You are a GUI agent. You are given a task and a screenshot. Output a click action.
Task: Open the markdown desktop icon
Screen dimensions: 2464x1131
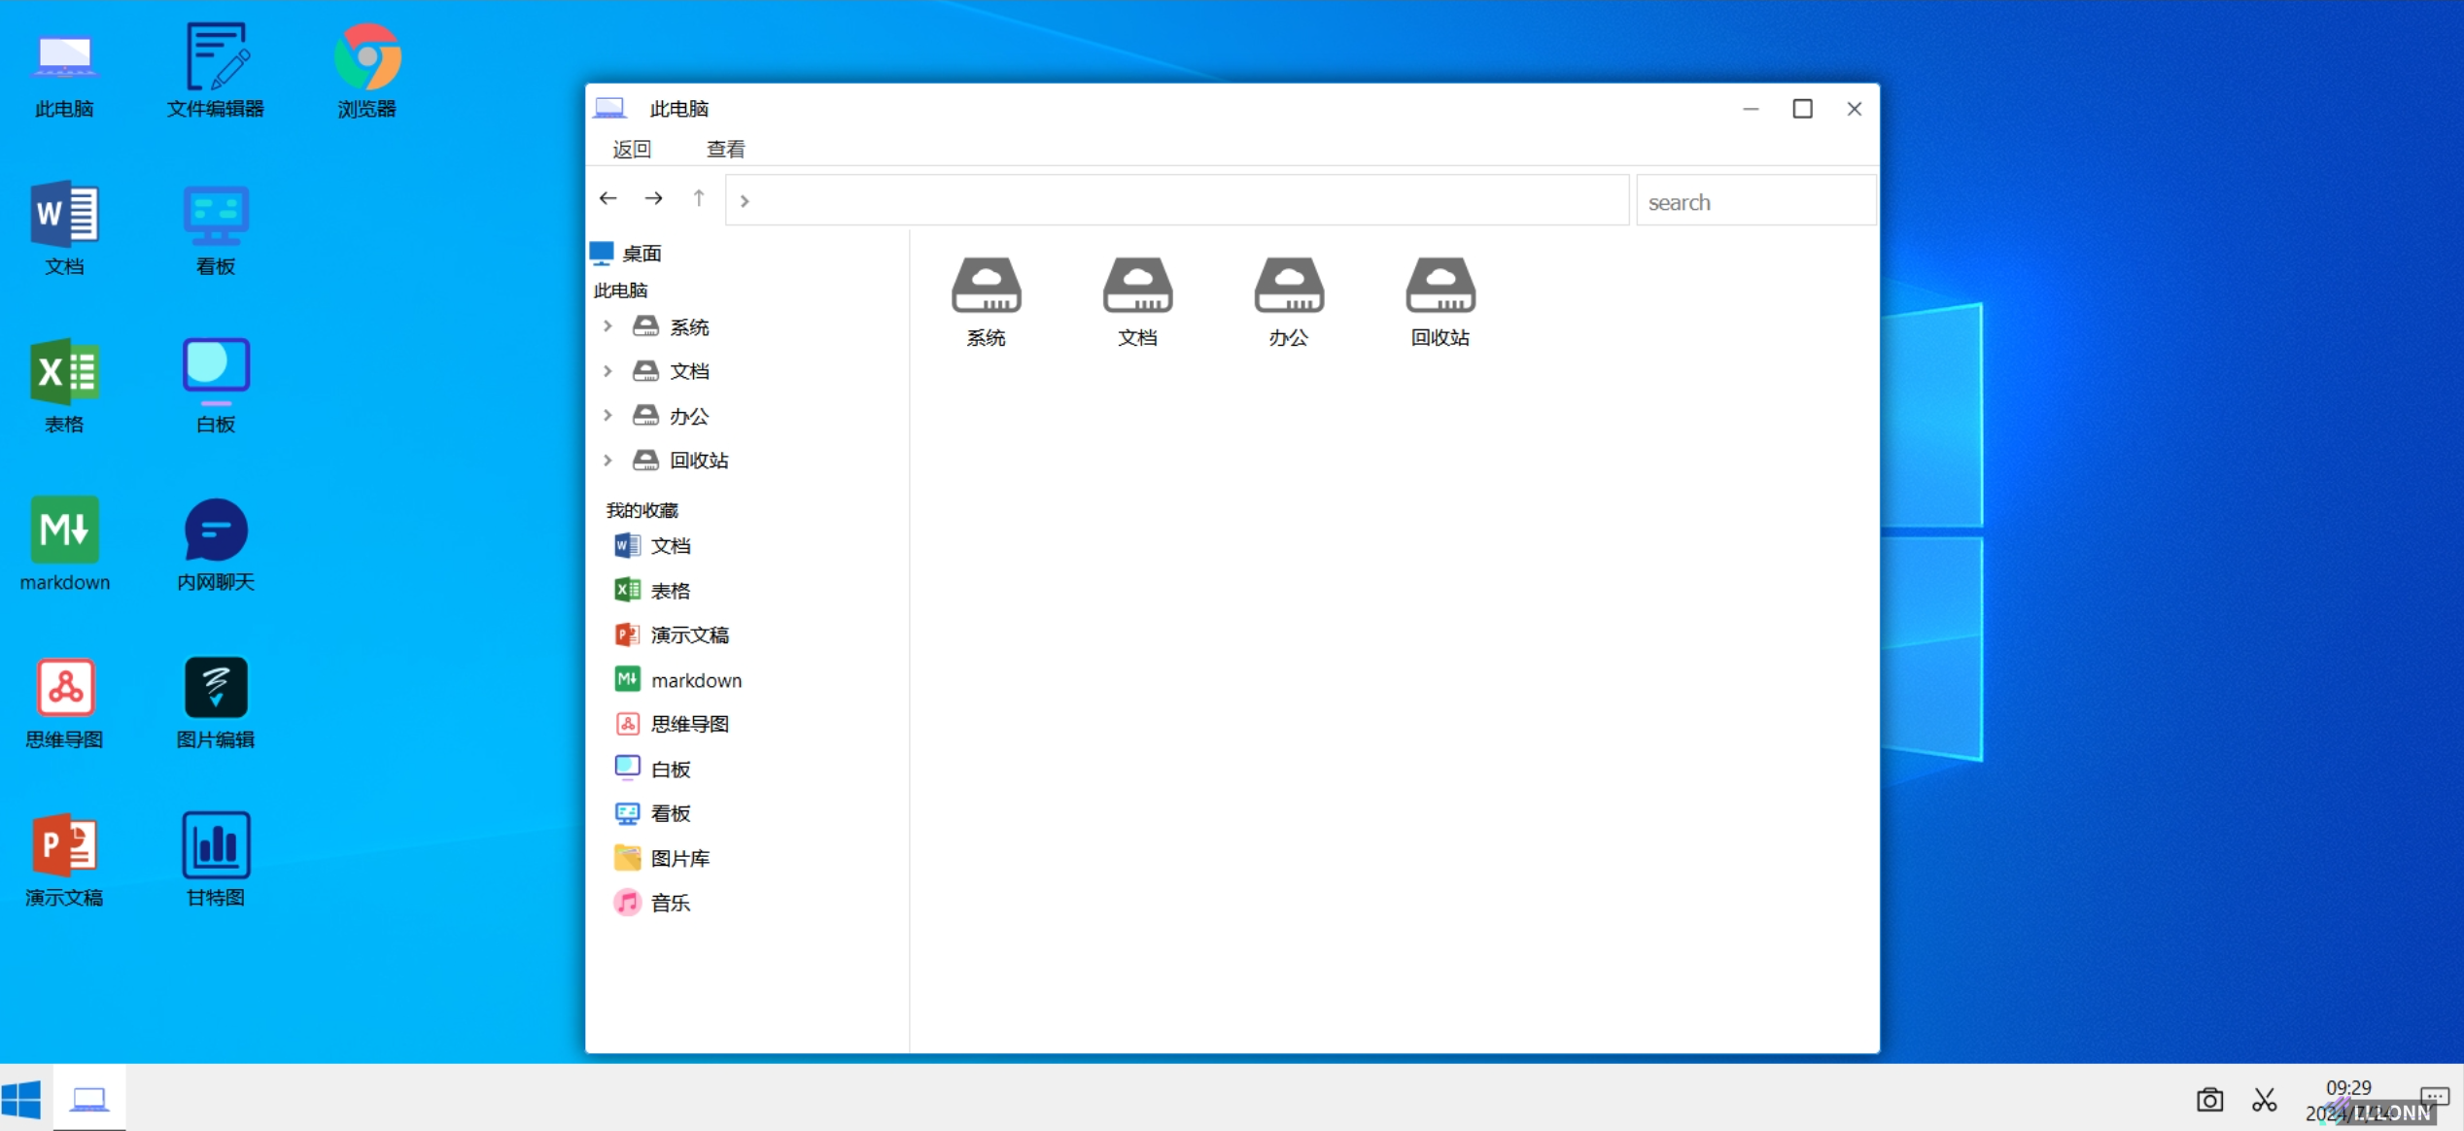[64, 544]
